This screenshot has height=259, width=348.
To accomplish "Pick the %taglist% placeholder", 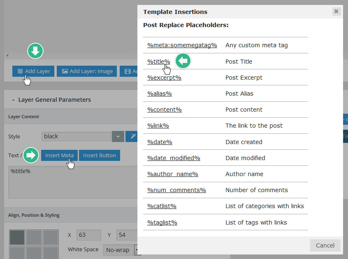I will tap(162, 222).
